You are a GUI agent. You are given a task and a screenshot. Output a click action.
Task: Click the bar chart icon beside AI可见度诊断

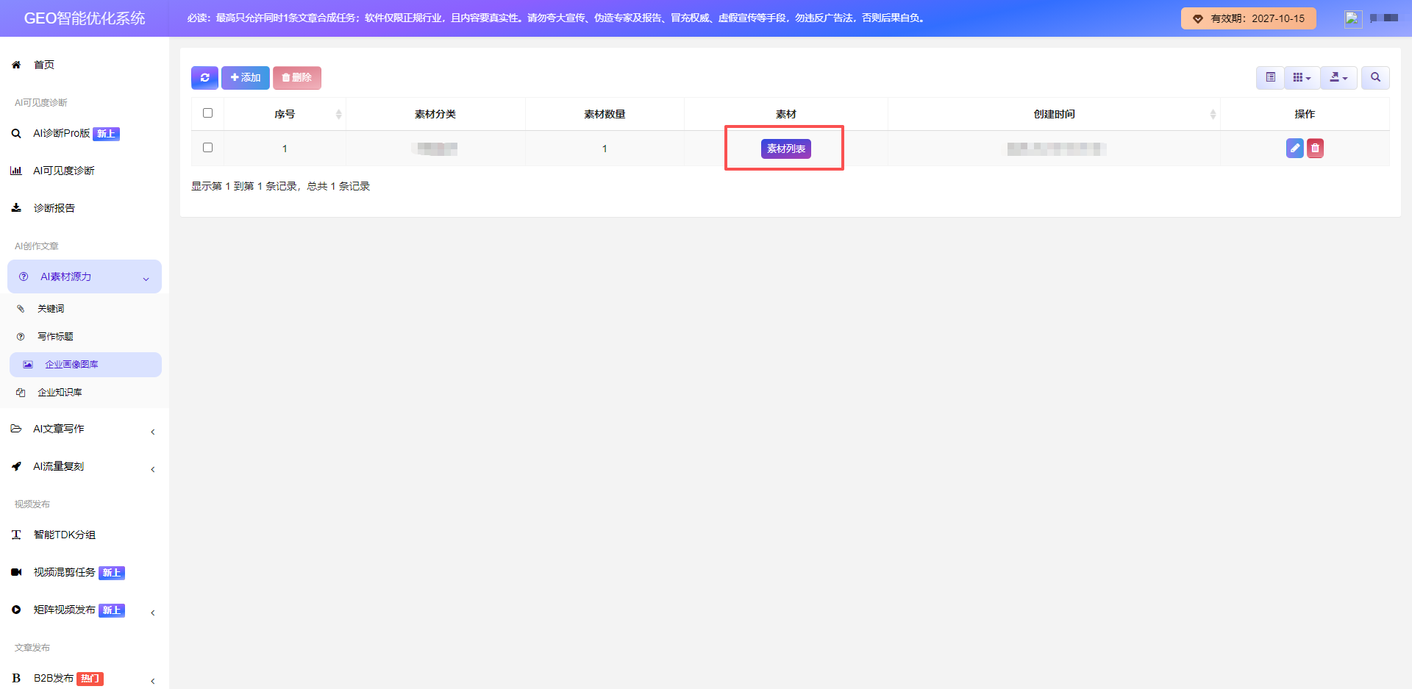click(x=16, y=171)
